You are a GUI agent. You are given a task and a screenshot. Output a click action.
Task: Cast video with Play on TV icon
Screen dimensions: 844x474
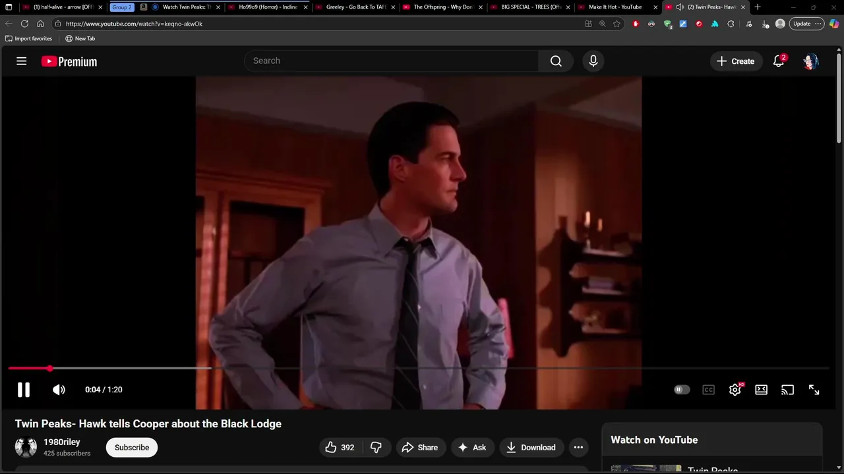(787, 390)
